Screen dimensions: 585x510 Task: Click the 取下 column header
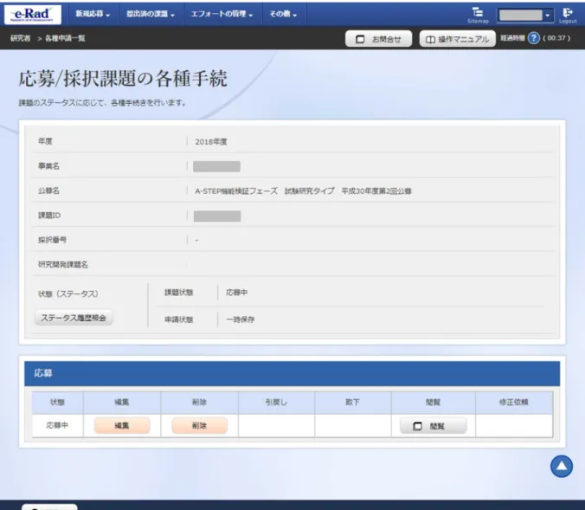point(352,402)
